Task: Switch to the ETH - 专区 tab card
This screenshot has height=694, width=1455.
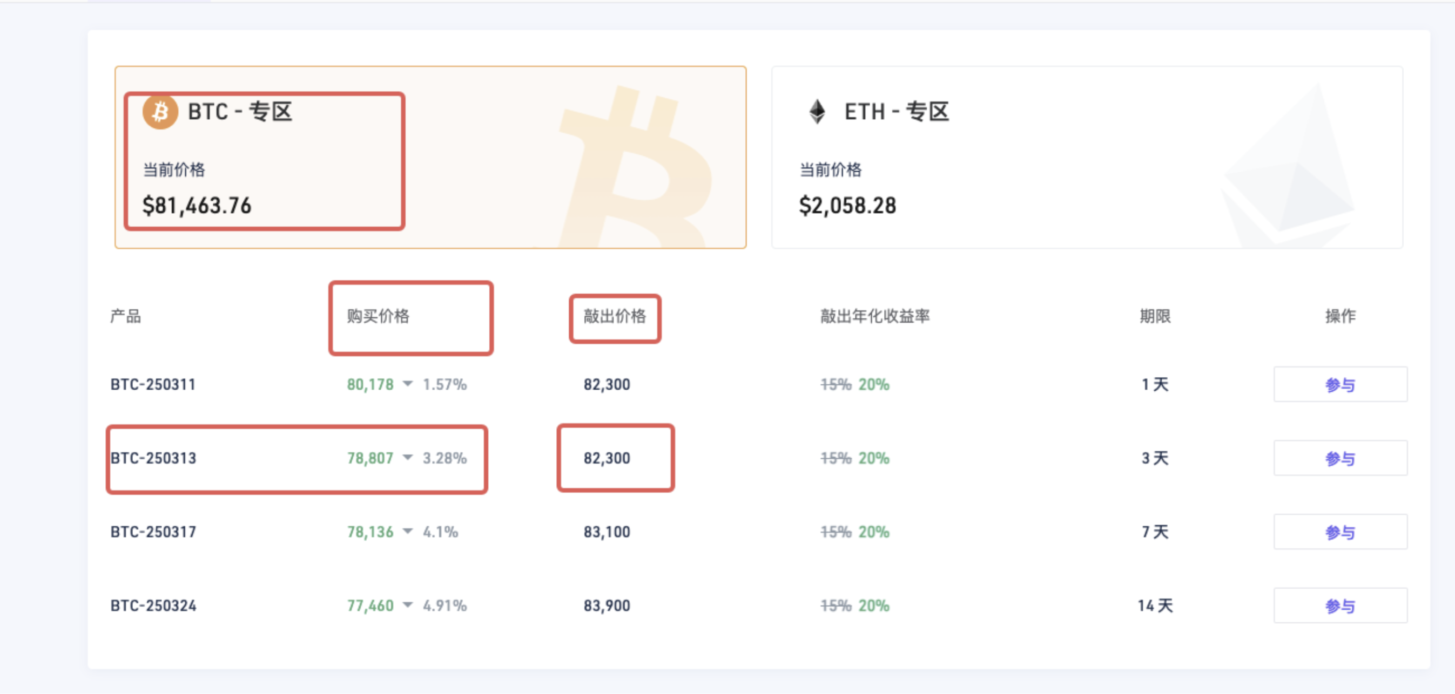Action: point(1087,158)
